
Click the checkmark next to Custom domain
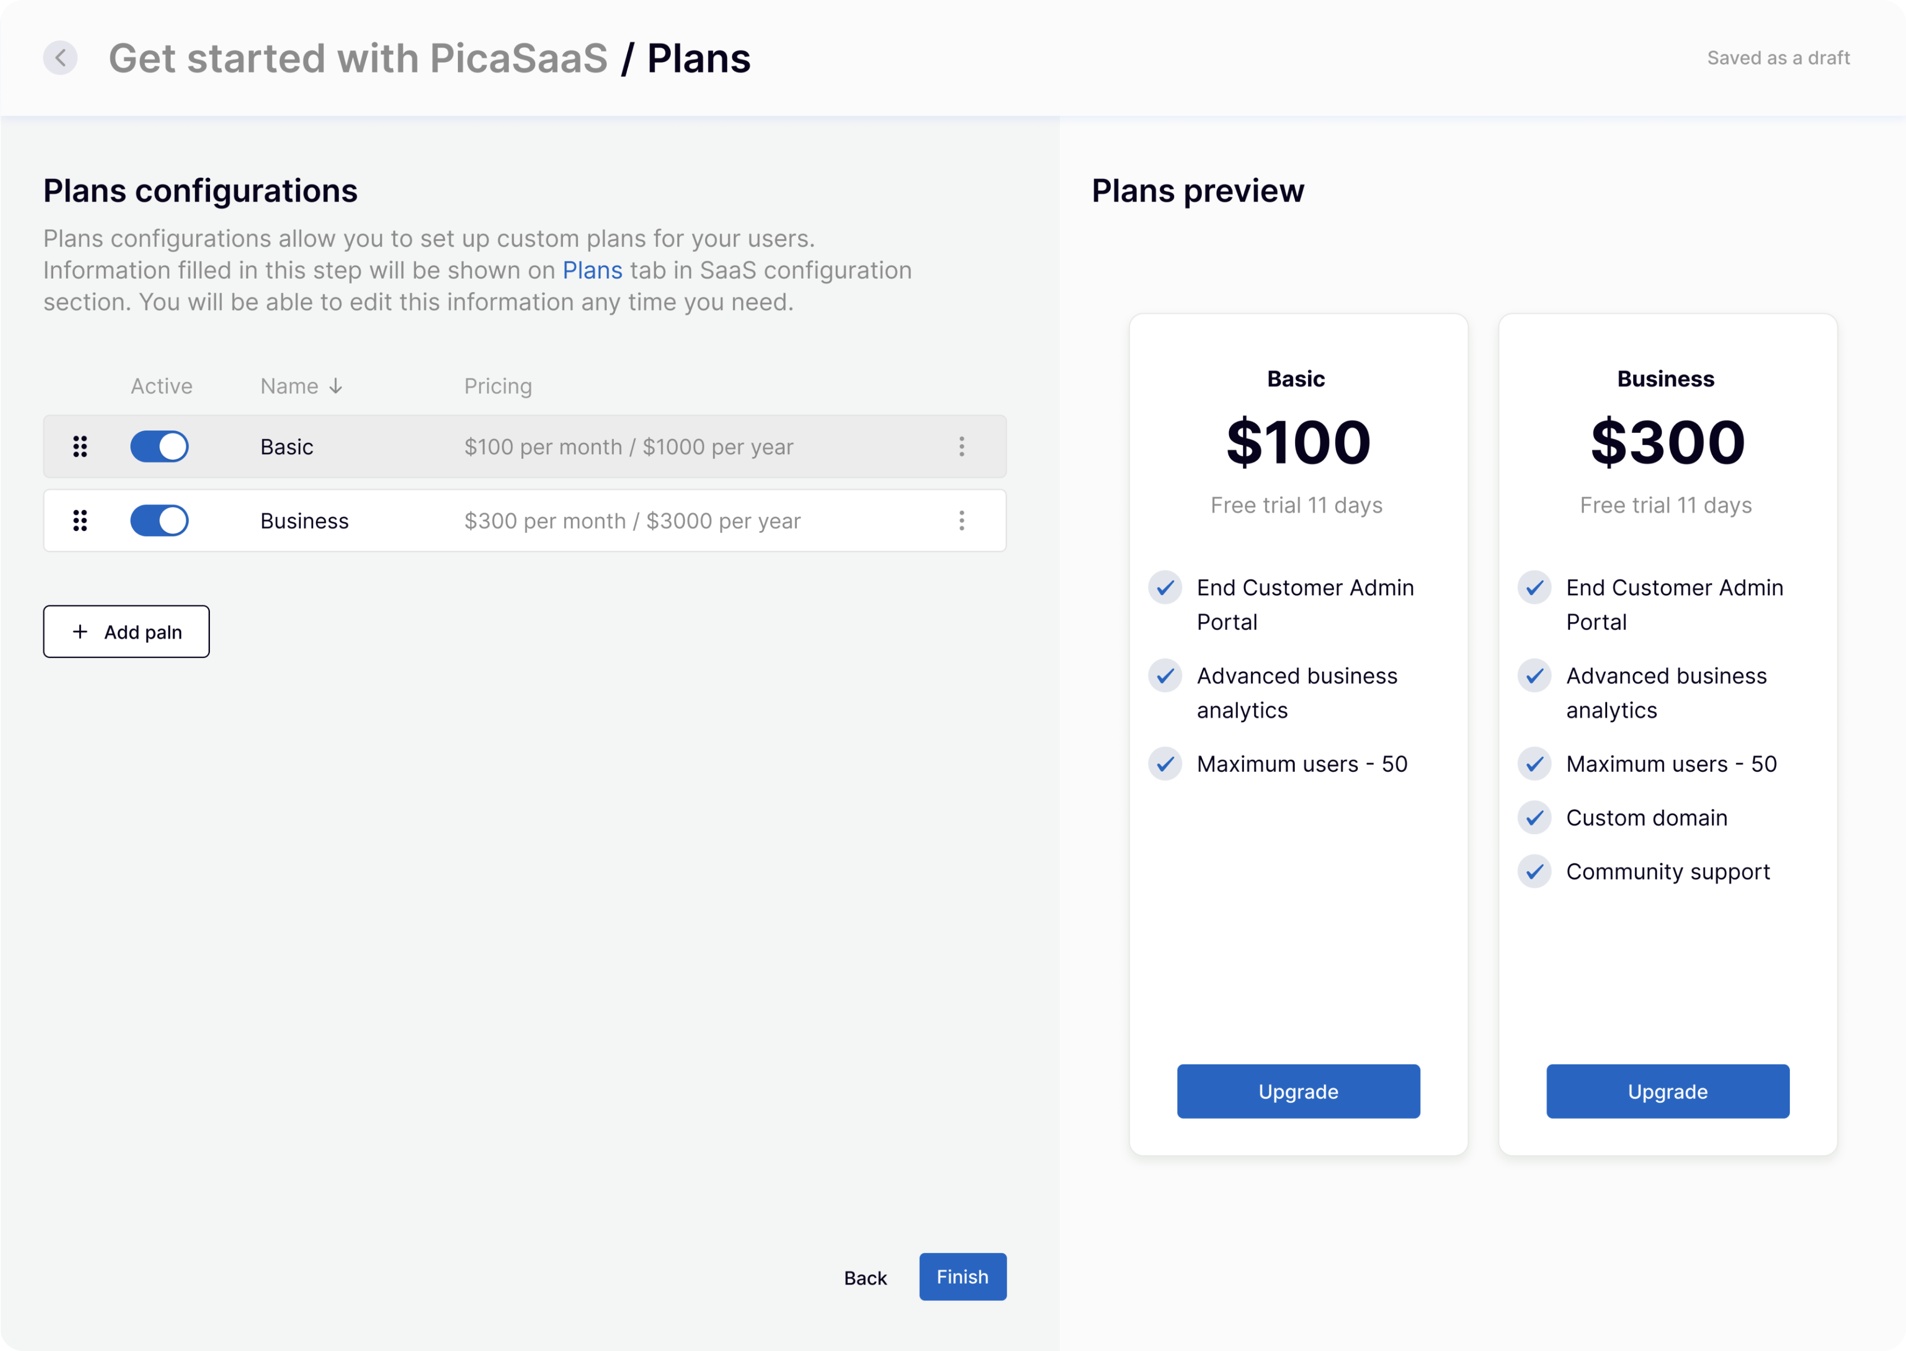1535,818
